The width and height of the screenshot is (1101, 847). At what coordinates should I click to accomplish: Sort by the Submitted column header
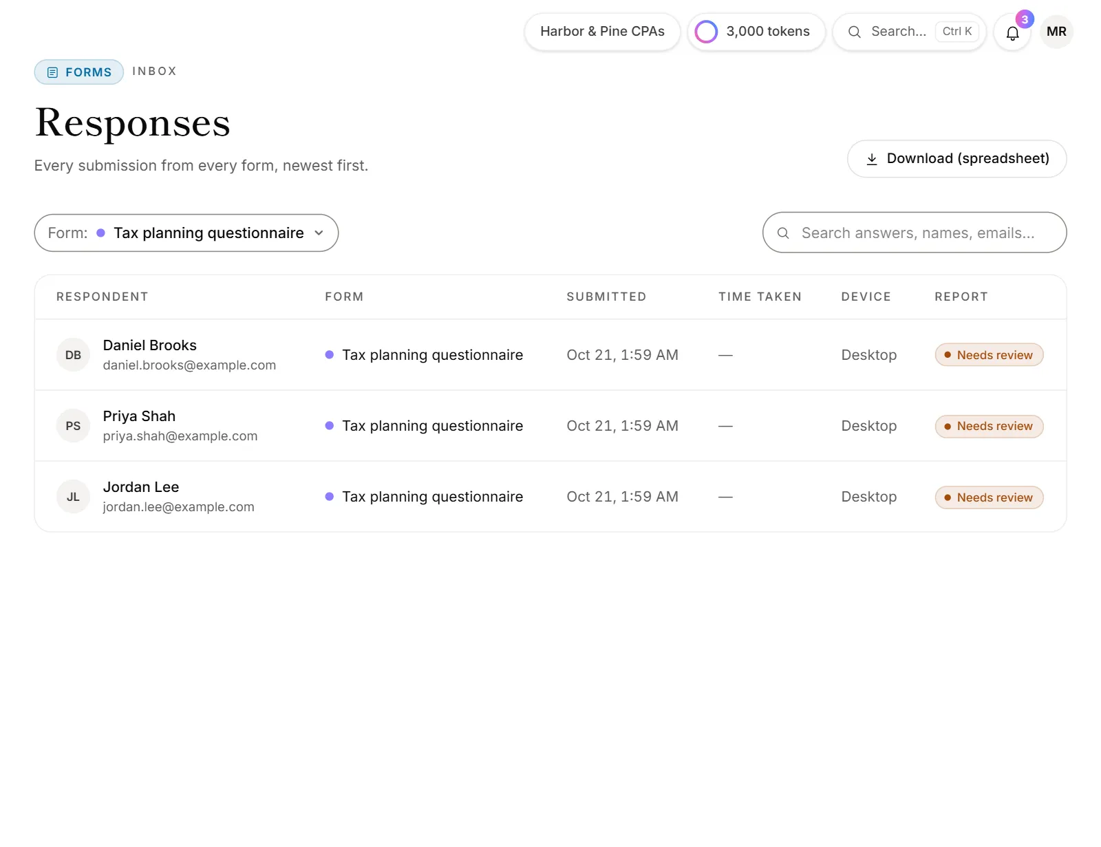click(606, 297)
